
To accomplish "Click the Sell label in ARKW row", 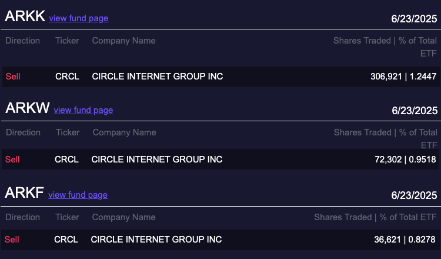I will click(12, 159).
